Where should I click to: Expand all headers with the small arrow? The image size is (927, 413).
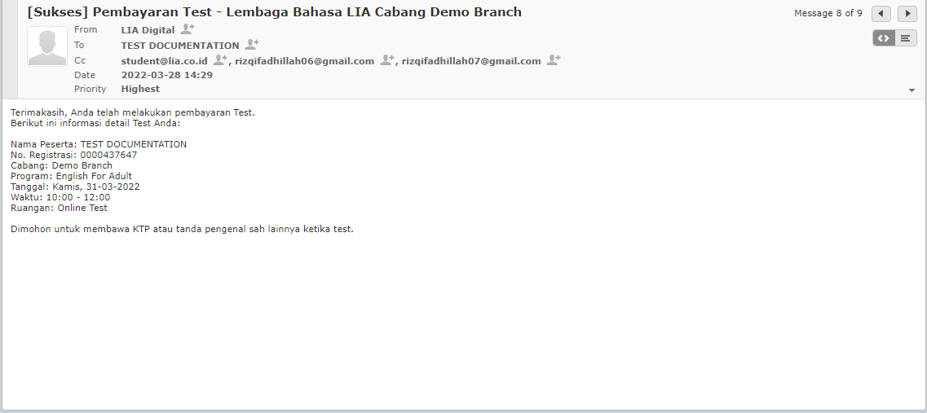point(912,90)
